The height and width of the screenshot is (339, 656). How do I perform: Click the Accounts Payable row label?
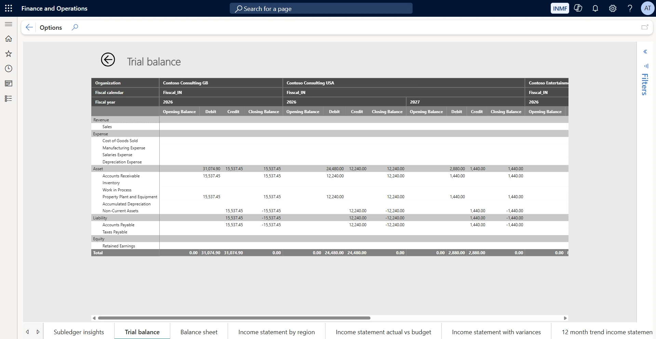(118, 225)
